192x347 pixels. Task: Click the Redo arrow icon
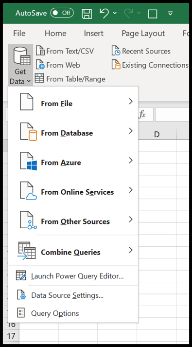(129, 13)
